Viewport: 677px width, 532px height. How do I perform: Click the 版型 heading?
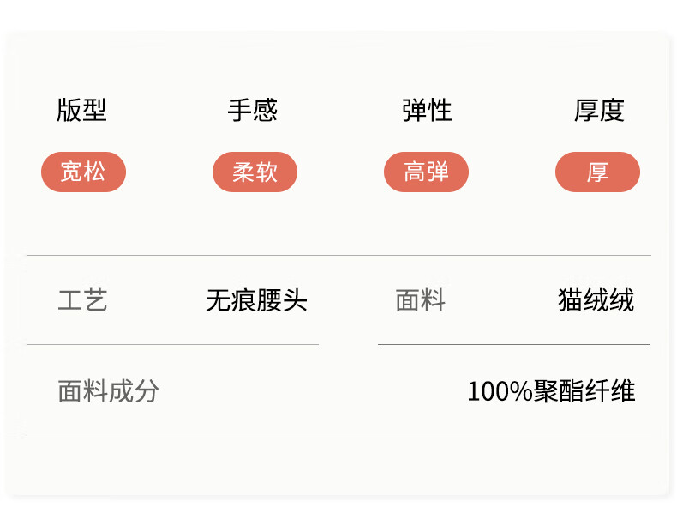point(81,111)
